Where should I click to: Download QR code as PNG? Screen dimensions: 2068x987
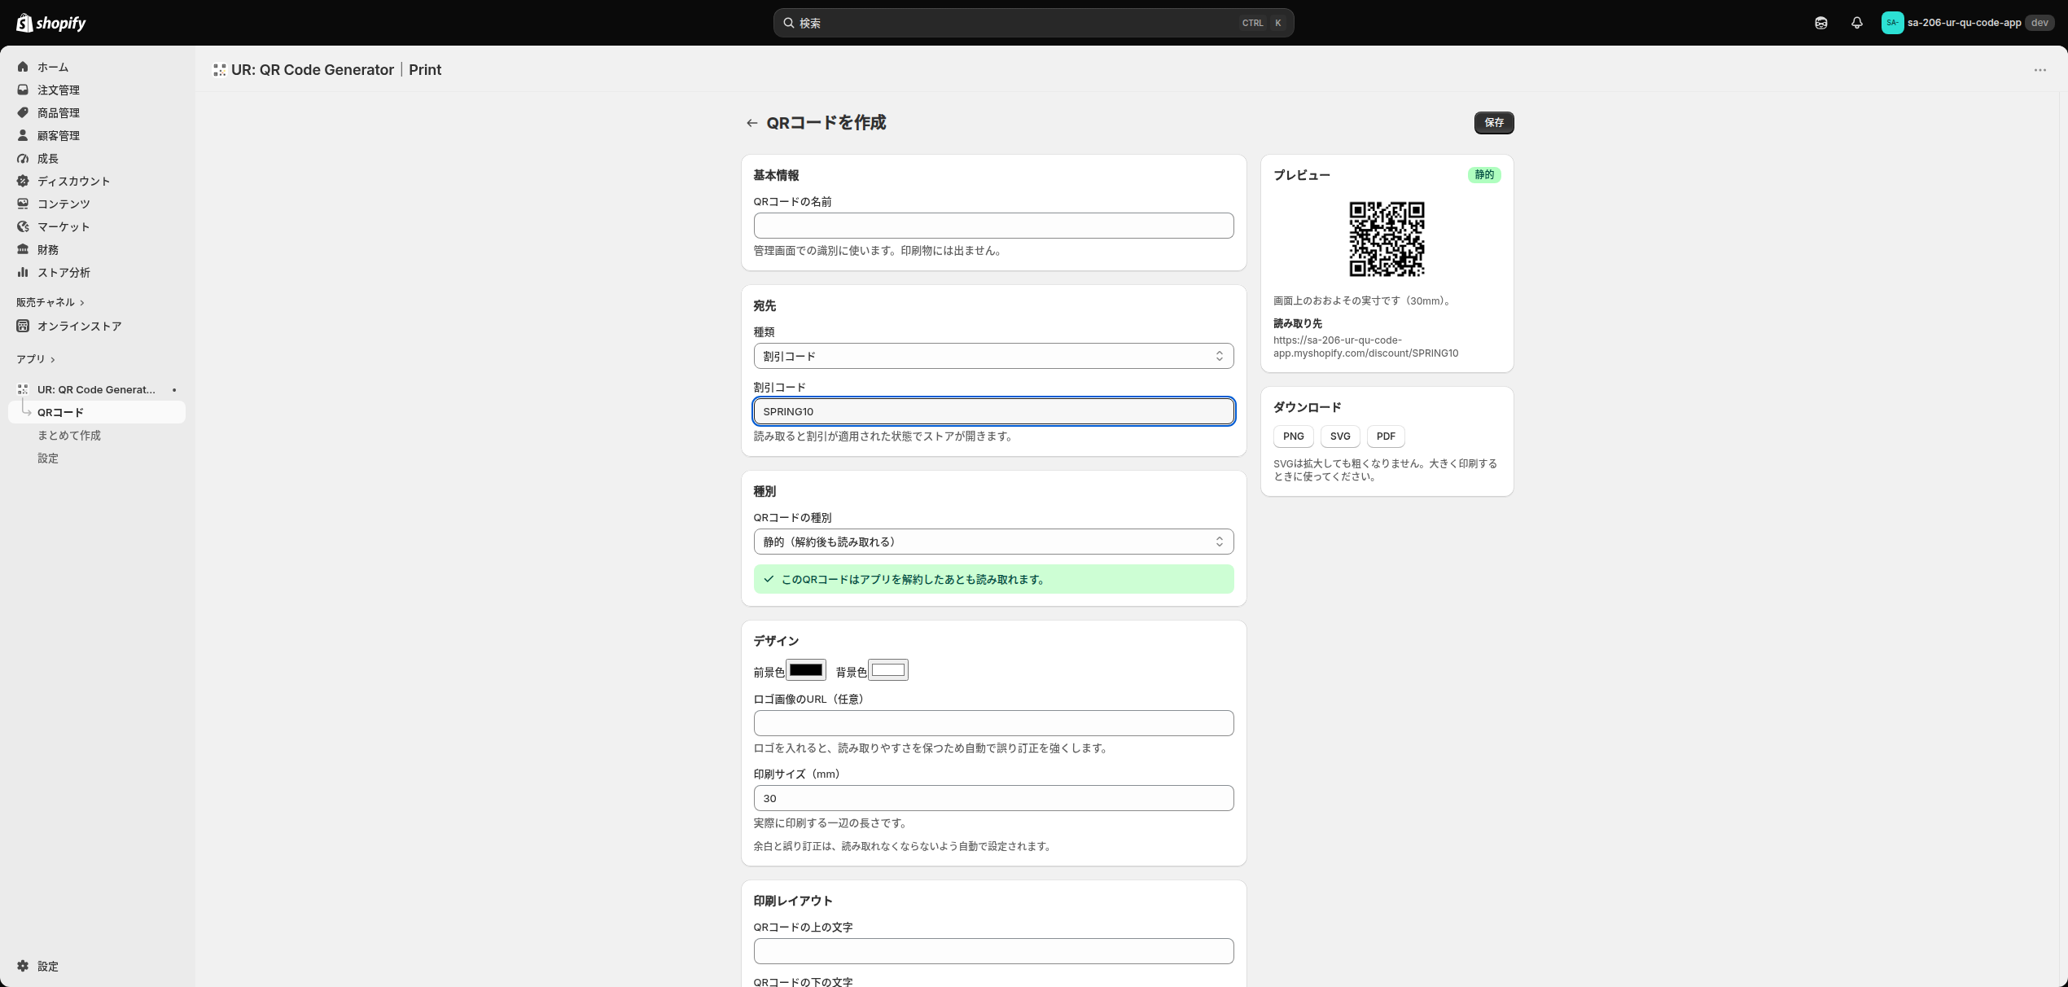pyautogui.click(x=1293, y=436)
